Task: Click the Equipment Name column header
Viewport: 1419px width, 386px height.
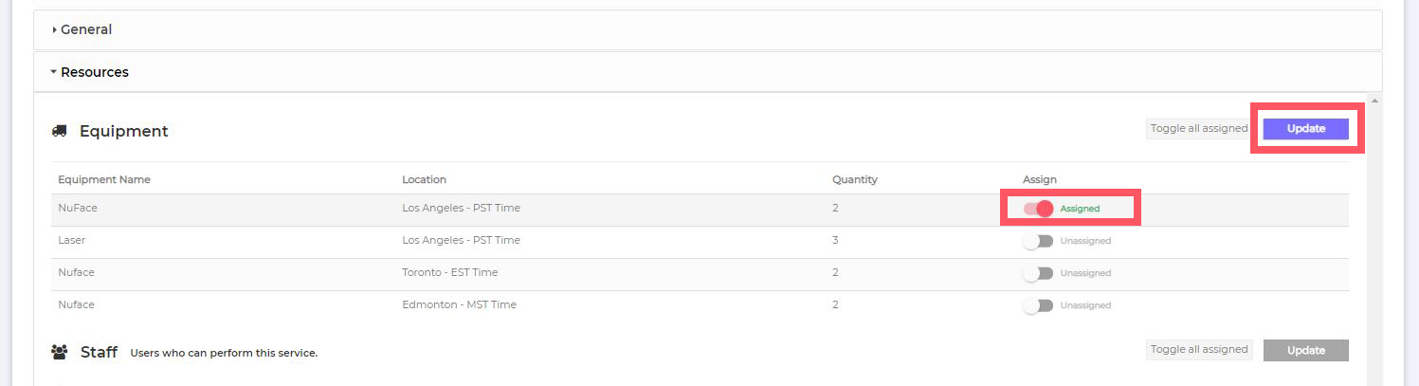Action: [104, 179]
